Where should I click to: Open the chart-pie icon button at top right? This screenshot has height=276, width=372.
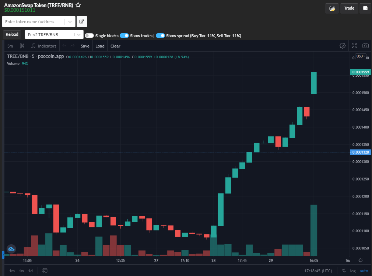[x=332, y=8]
